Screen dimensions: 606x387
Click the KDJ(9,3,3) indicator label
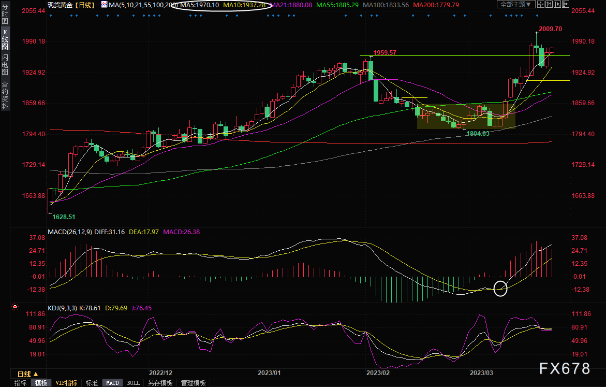[63, 308]
